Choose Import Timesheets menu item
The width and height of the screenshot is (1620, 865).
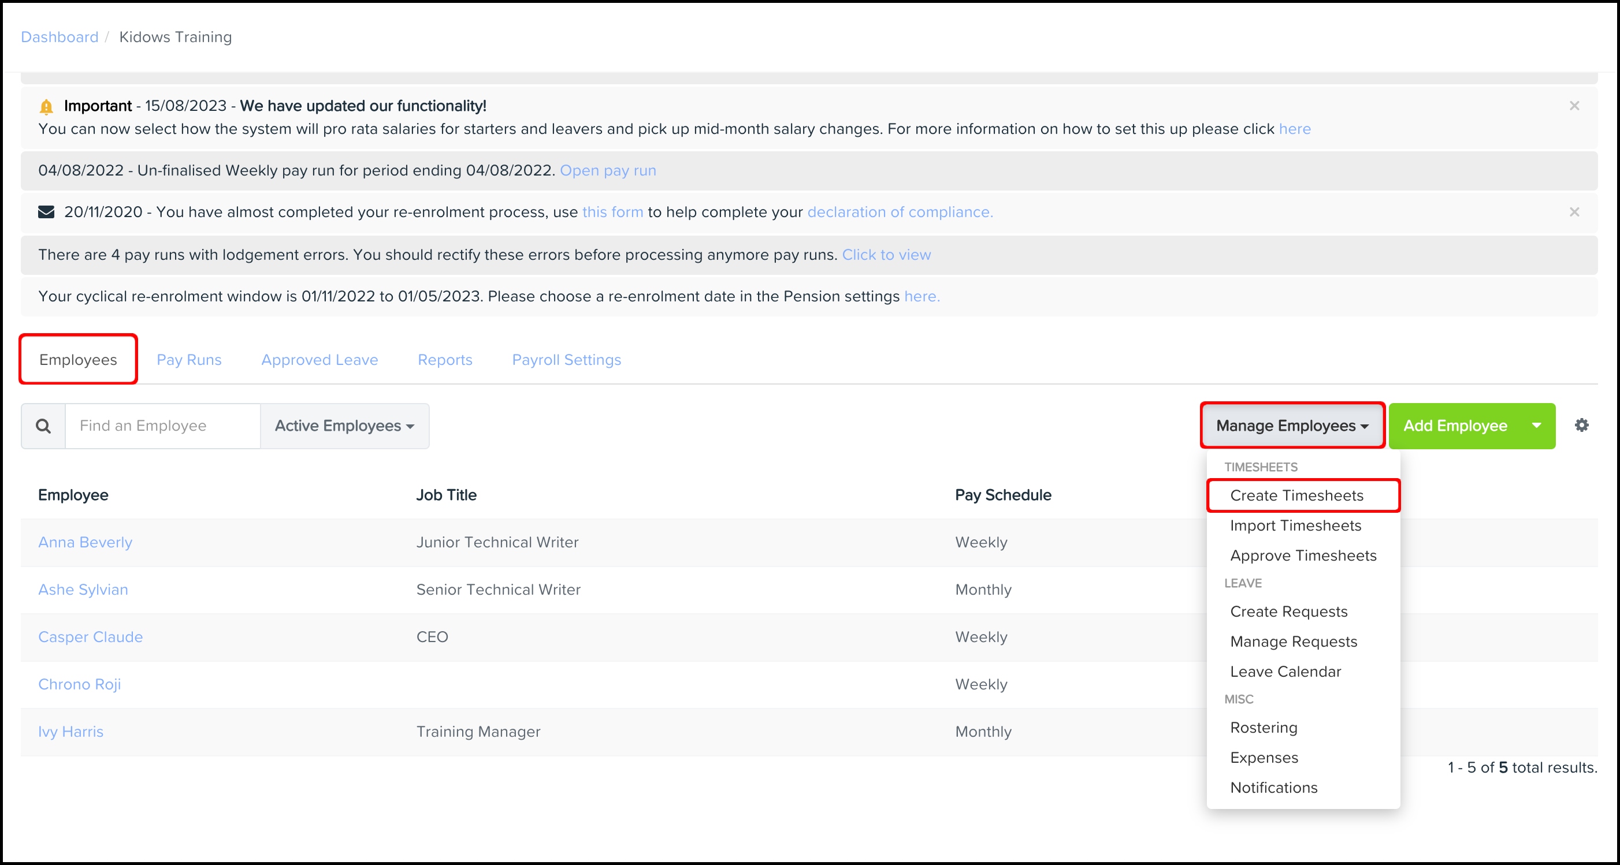click(1295, 525)
